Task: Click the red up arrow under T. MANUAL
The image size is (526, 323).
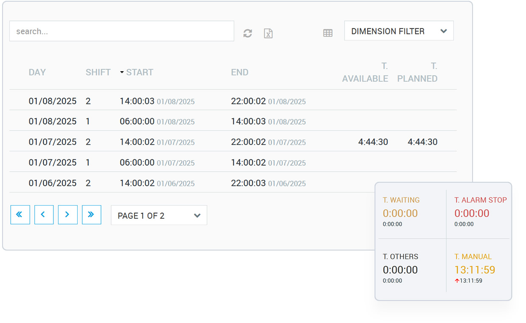Action: 457,281
